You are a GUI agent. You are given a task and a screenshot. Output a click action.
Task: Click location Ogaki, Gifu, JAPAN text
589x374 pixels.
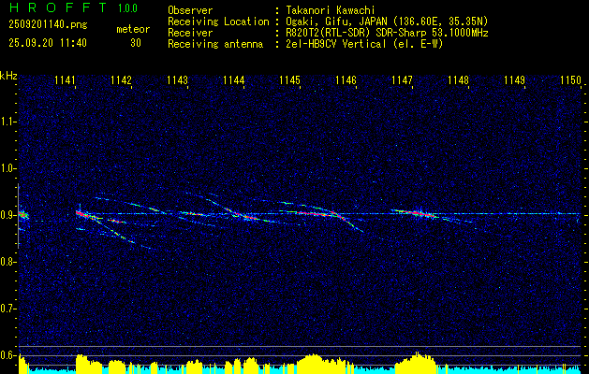click(x=387, y=22)
